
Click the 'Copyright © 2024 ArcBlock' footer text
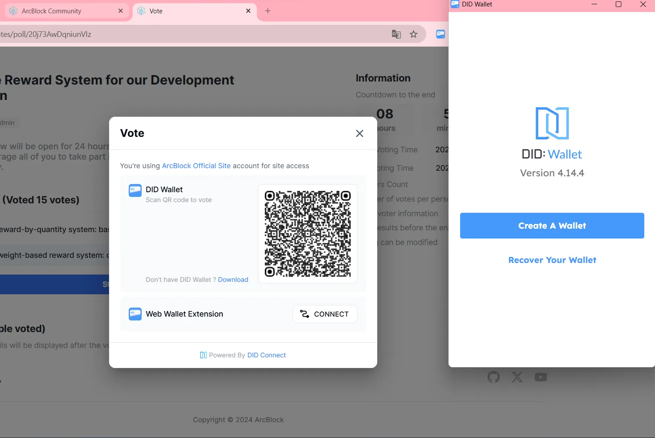coord(238,420)
